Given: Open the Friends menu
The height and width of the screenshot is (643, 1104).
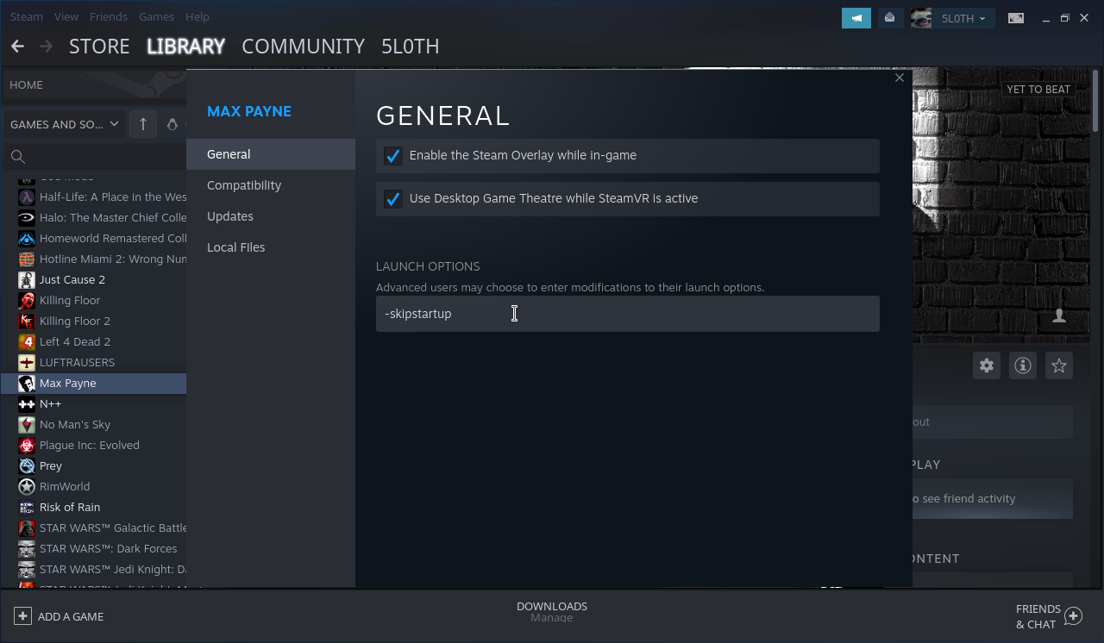Looking at the screenshot, I should (109, 16).
